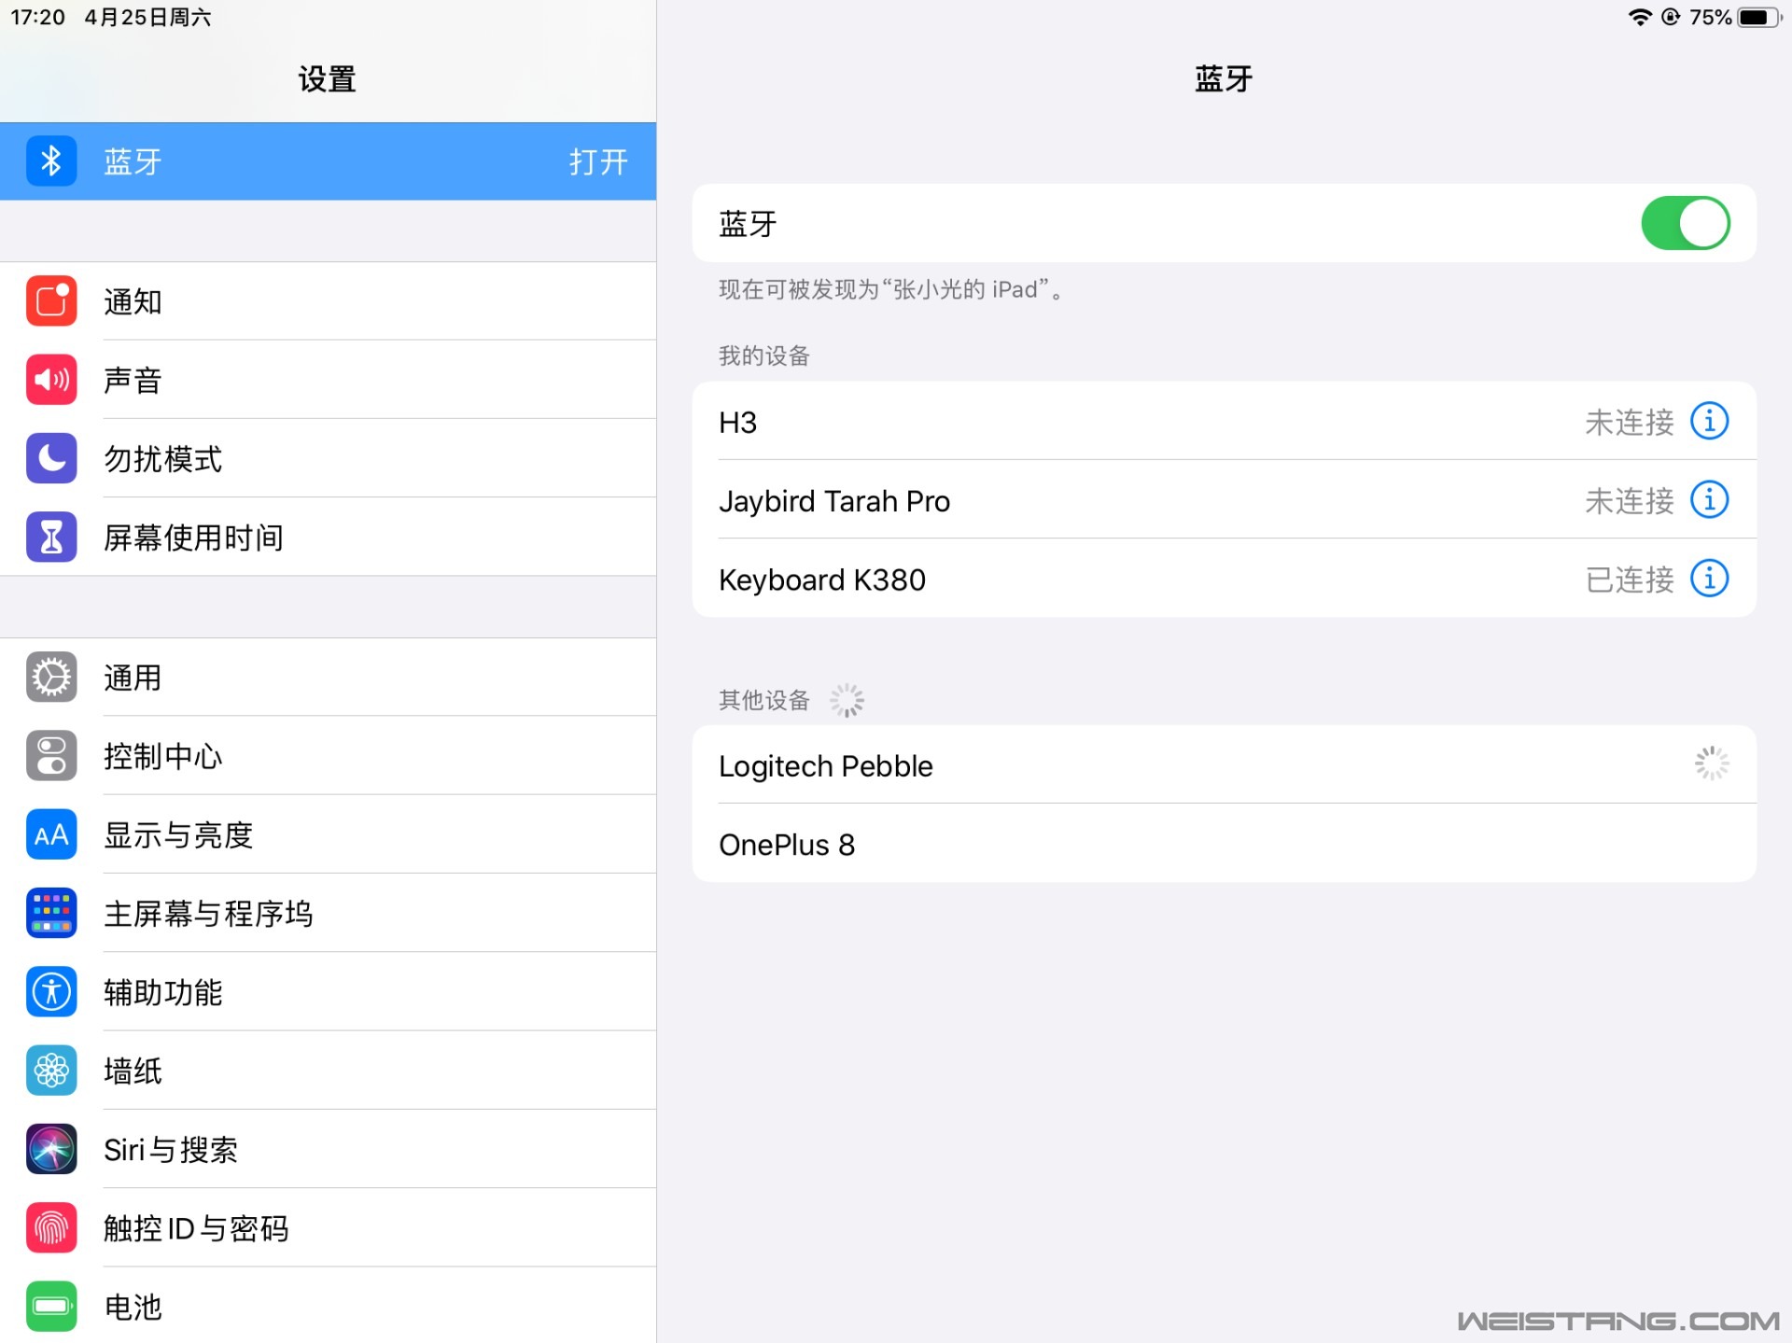The image size is (1792, 1343).
Task: Open 勿扰模式 settings
Action: click(x=328, y=458)
